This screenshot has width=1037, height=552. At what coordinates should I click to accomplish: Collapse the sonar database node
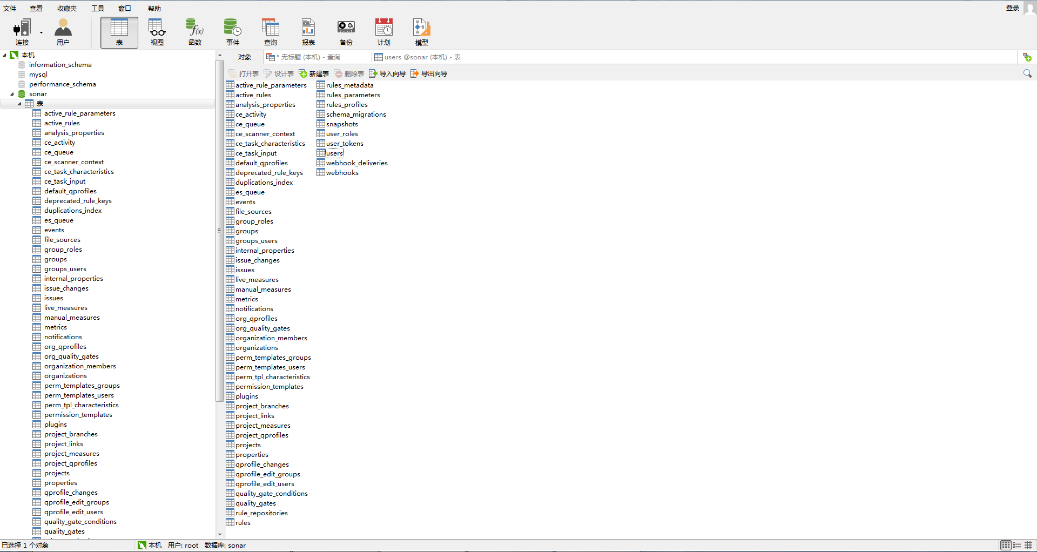12,94
